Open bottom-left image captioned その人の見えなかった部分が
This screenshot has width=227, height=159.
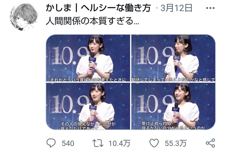tap(88, 106)
